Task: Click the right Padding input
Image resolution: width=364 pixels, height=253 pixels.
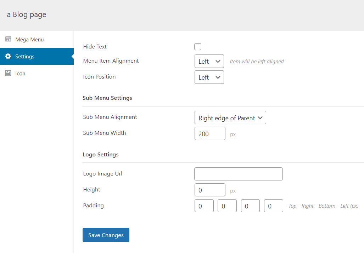Action: (x=227, y=206)
